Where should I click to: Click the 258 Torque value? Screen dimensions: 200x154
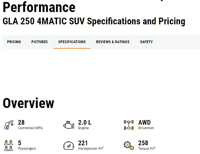click(x=143, y=143)
